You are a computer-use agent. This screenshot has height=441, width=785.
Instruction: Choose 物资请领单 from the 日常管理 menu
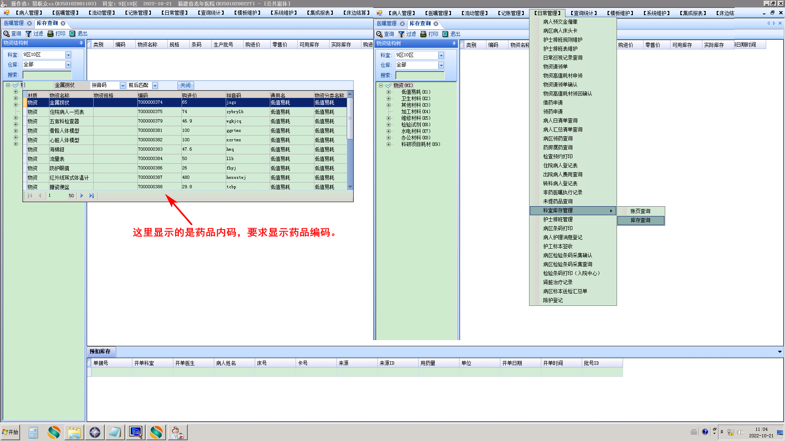(x=555, y=67)
